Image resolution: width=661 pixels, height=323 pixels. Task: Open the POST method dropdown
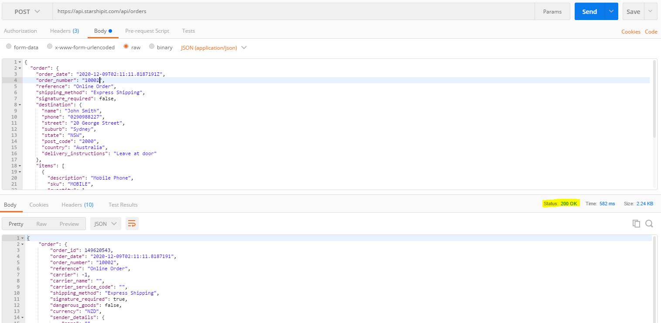27,12
